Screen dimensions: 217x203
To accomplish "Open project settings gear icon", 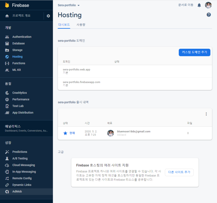I will click(x=48, y=16).
